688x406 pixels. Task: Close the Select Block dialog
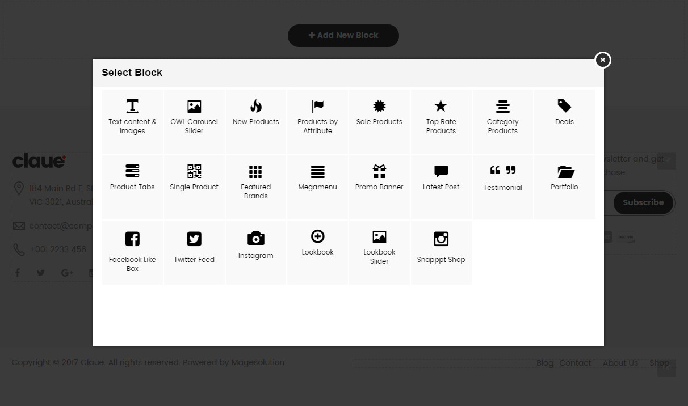pos(603,60)
